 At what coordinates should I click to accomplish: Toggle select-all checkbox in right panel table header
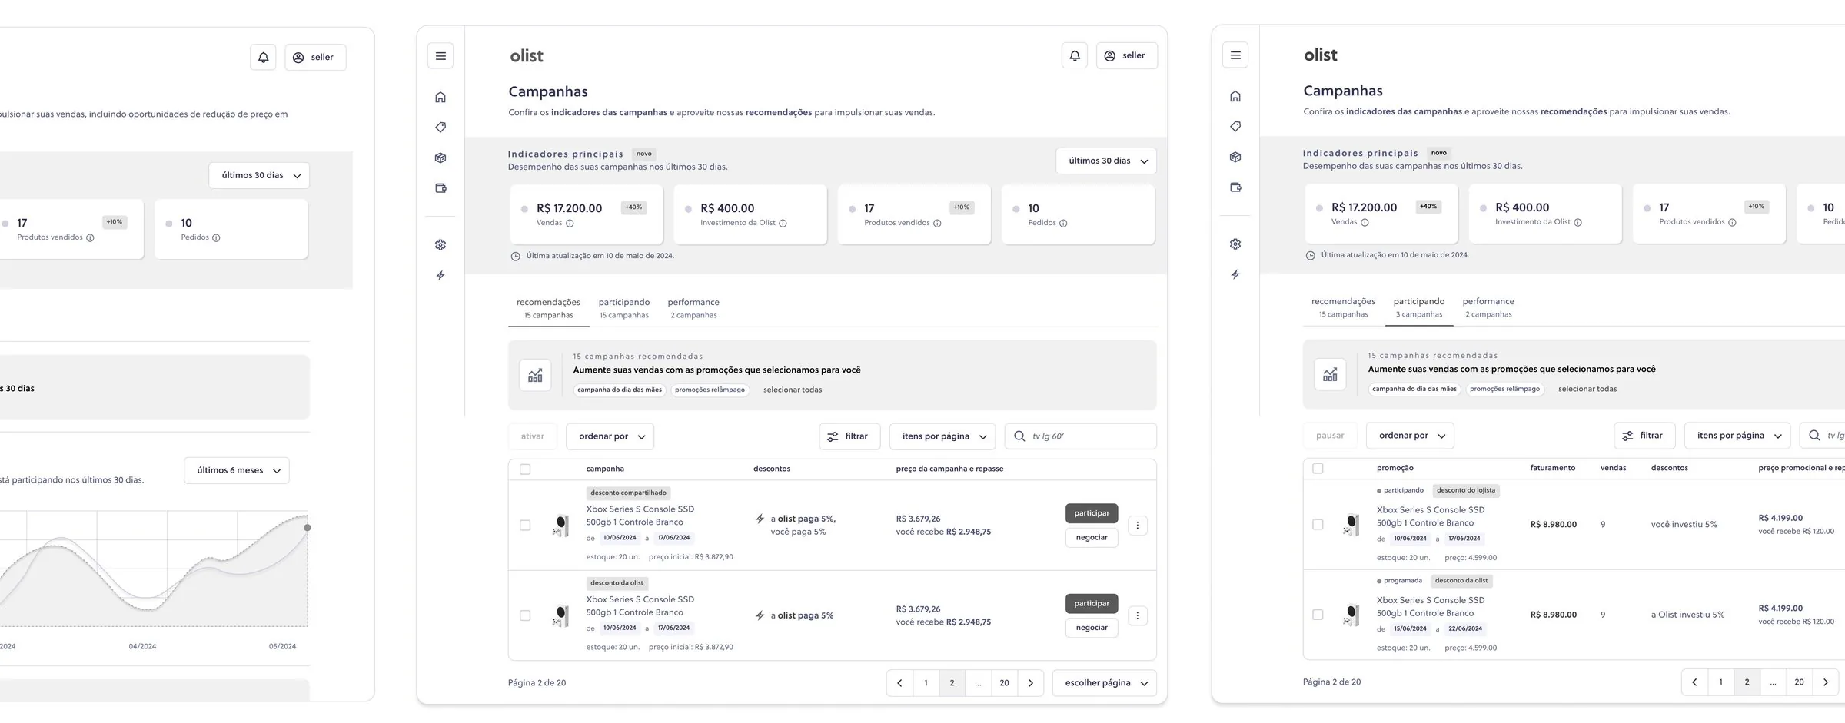(1318, 469)
